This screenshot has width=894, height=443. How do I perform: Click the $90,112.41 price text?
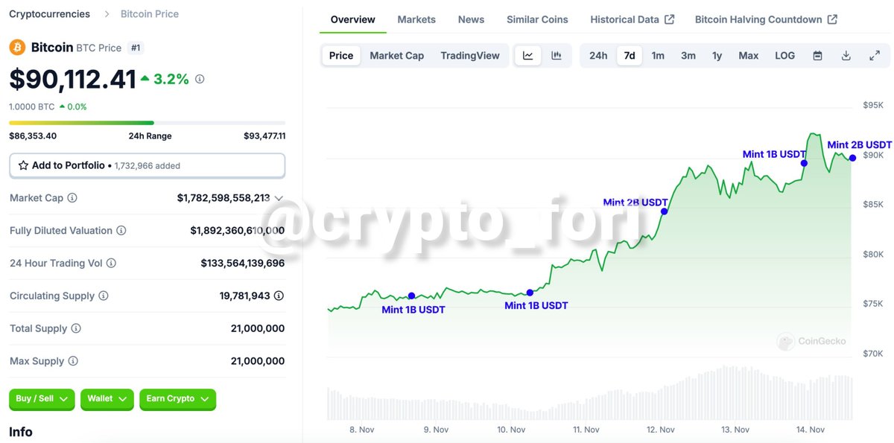coord(72,79)
